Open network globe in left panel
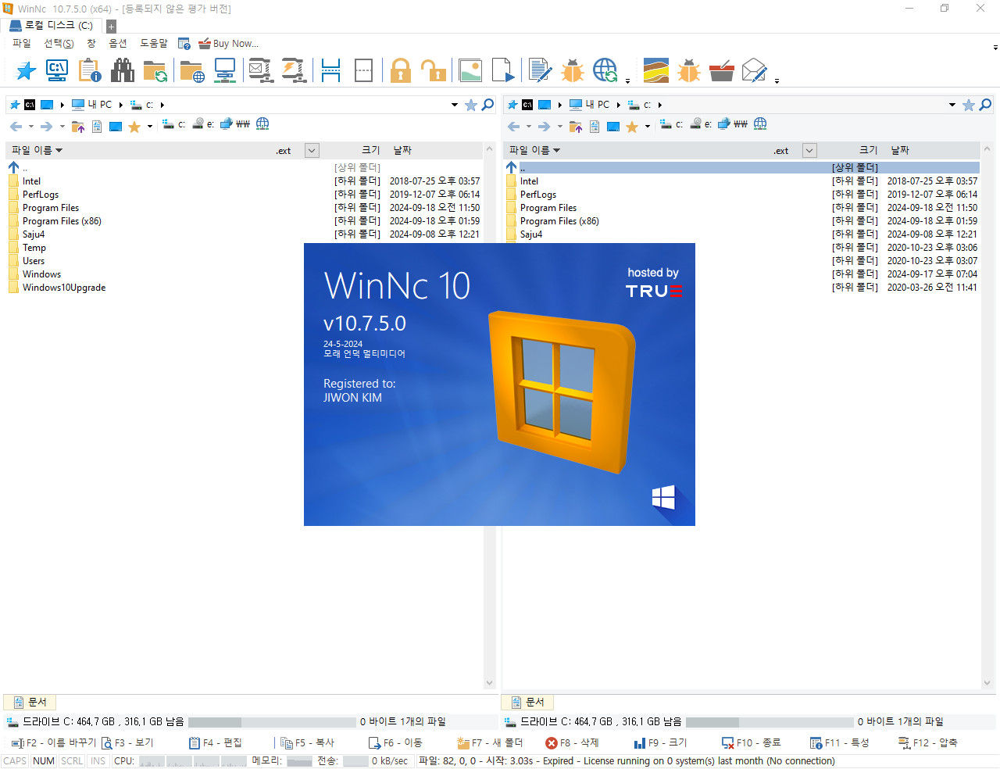Image resolution: width=1000 pixels, height=769 pixels. pyautogui.click(x=262, y=124)
